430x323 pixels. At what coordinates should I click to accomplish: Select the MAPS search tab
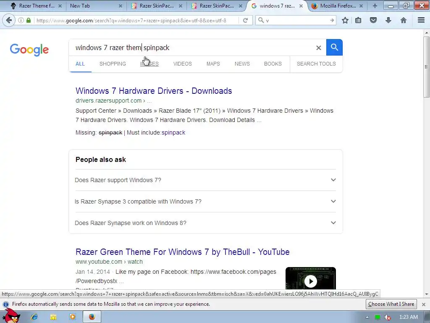(x=213, y=64)
